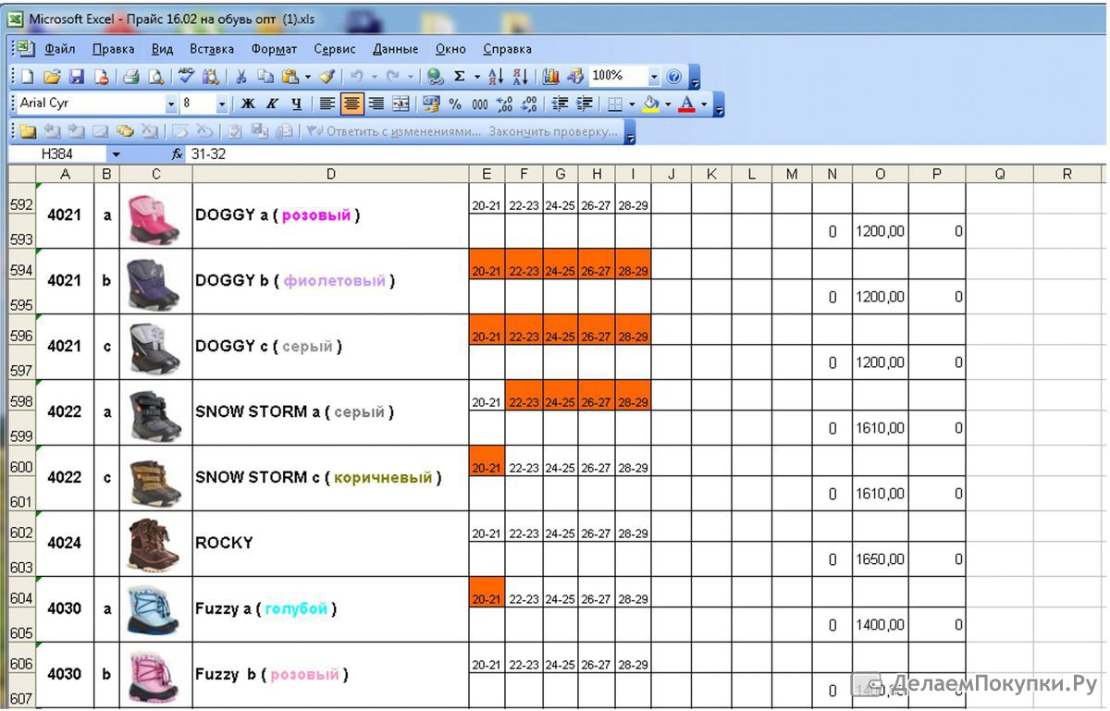Select column D header

pyautogui.click(x=330, y=174)
